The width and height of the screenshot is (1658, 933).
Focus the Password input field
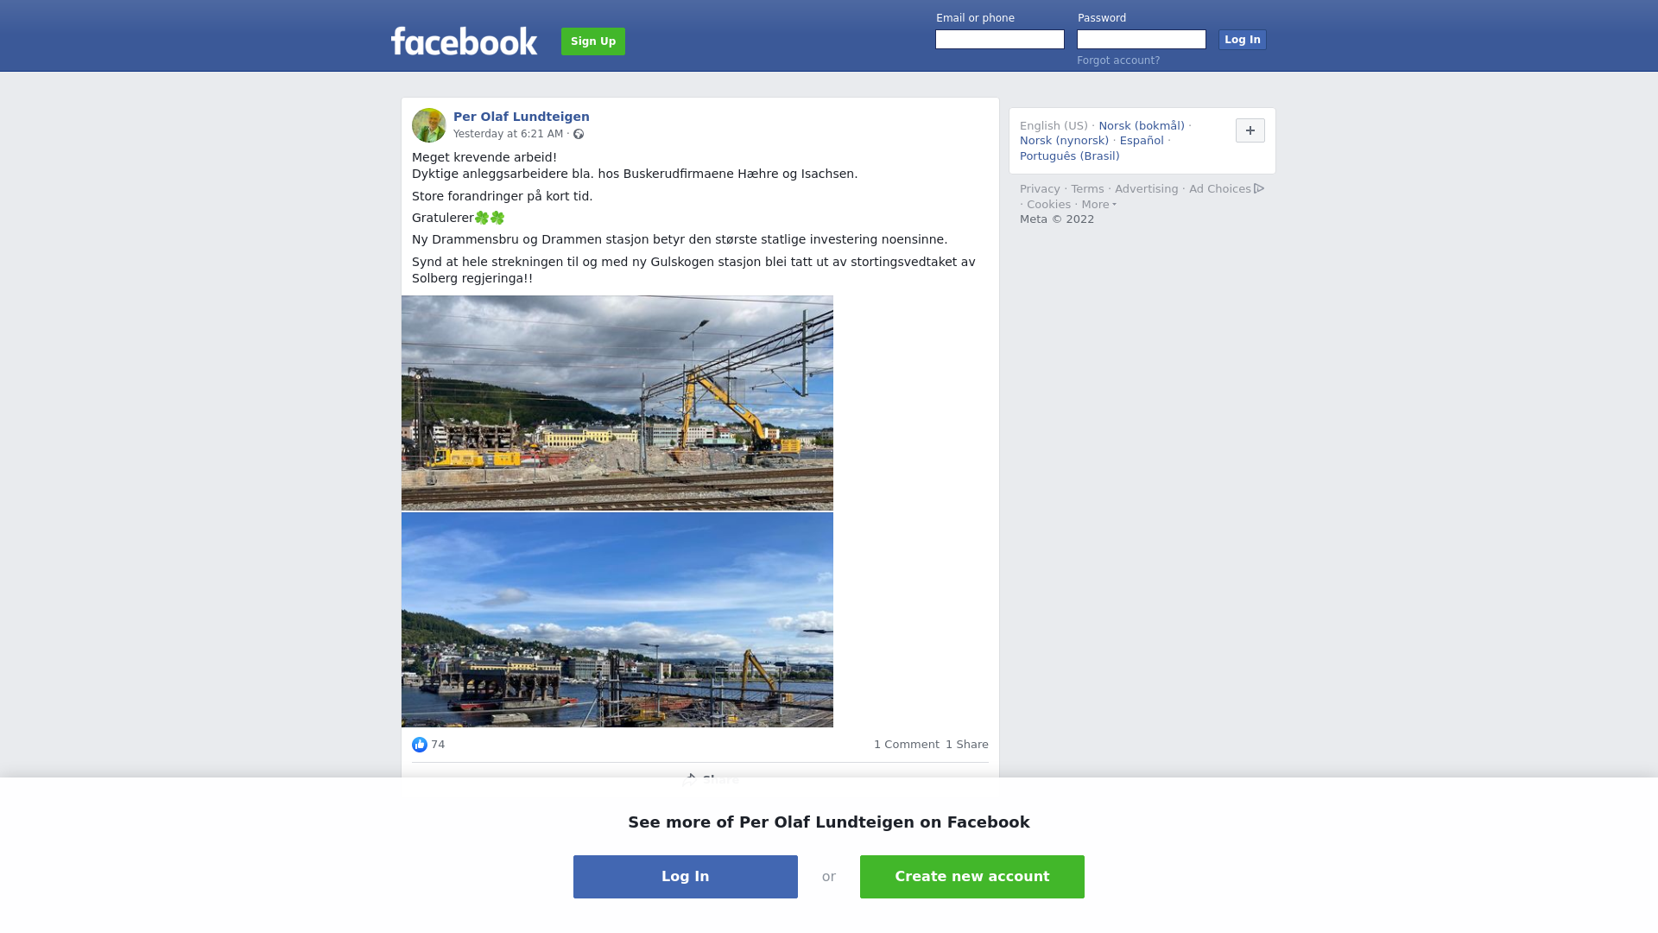pyautogui.click(x=1142, y=40)
